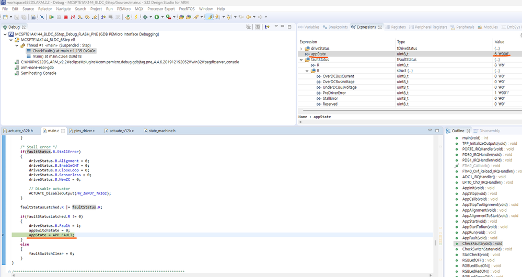Click the green Run launch icon
This screenshot has width=522, height=277.
(157, 17)
